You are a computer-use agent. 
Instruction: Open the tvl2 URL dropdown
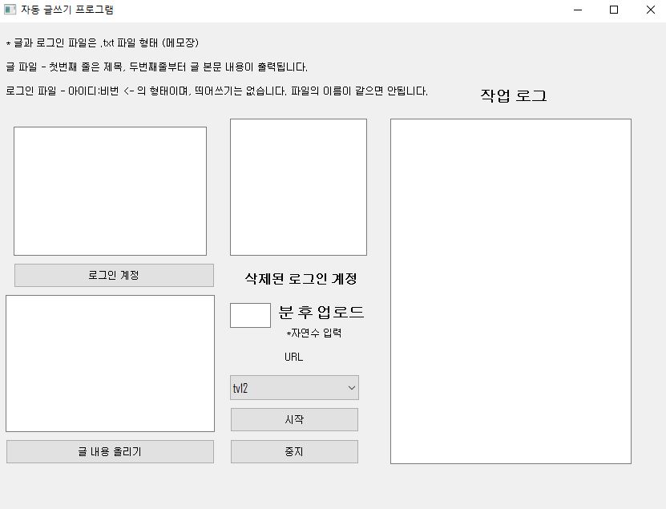[x=294, y=388]
